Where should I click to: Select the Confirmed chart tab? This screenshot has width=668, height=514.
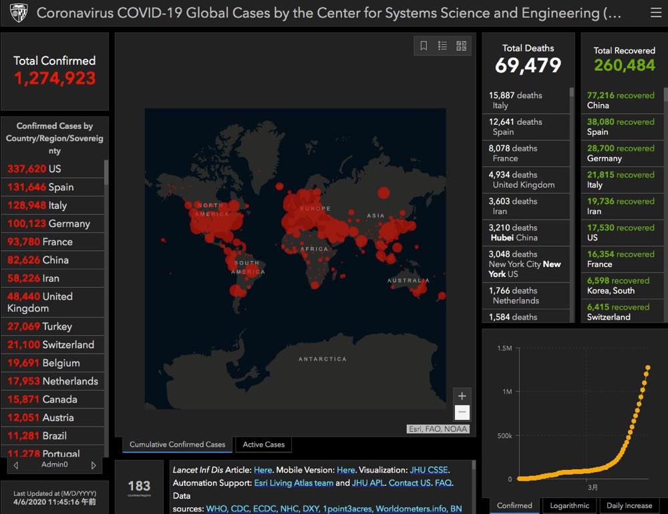[x=514, y=505]
